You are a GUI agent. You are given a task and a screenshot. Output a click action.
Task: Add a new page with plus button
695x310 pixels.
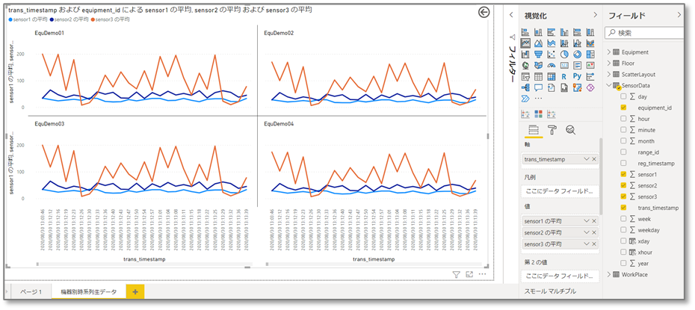(x=135, y=291)
